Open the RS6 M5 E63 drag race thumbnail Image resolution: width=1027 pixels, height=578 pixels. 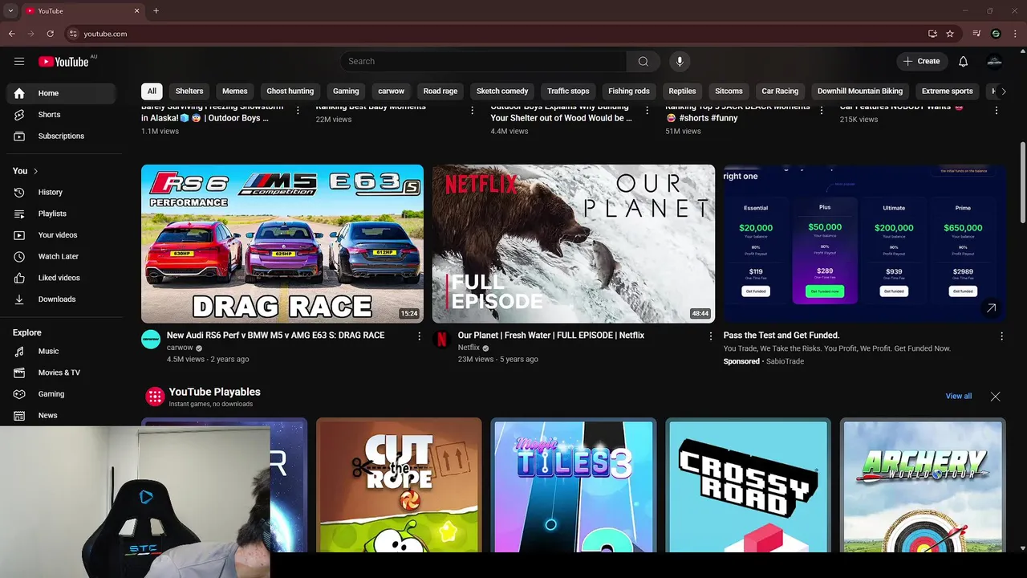(282, 244)
